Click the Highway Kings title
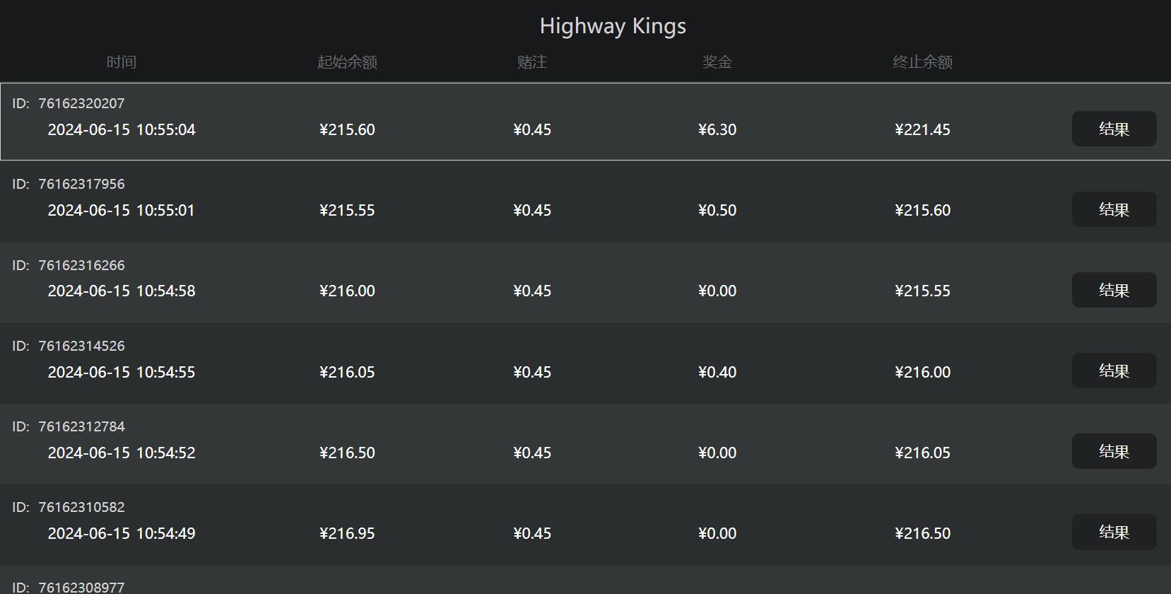 (x=613, y=26)
